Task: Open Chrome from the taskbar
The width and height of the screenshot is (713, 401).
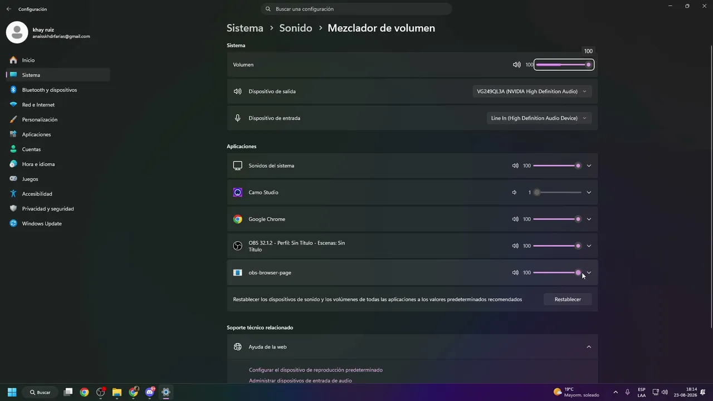Action: click(x=84, y=392)
